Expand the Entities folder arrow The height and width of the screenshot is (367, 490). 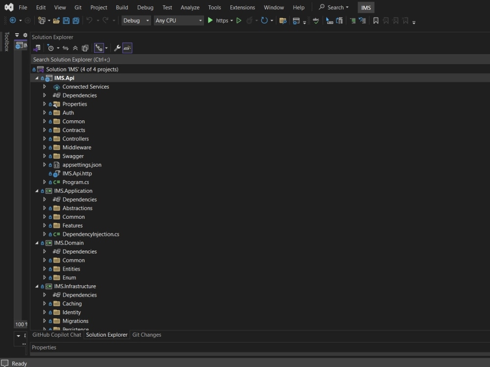[x=45, y=269]
